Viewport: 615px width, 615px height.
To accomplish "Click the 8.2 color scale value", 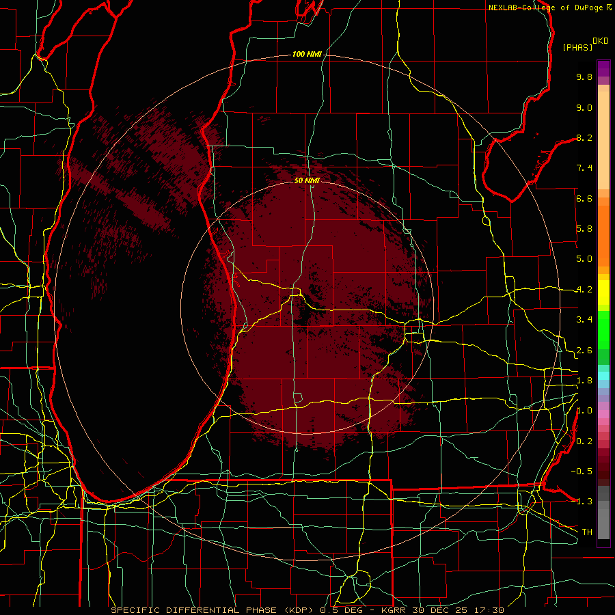I will 584,137.
